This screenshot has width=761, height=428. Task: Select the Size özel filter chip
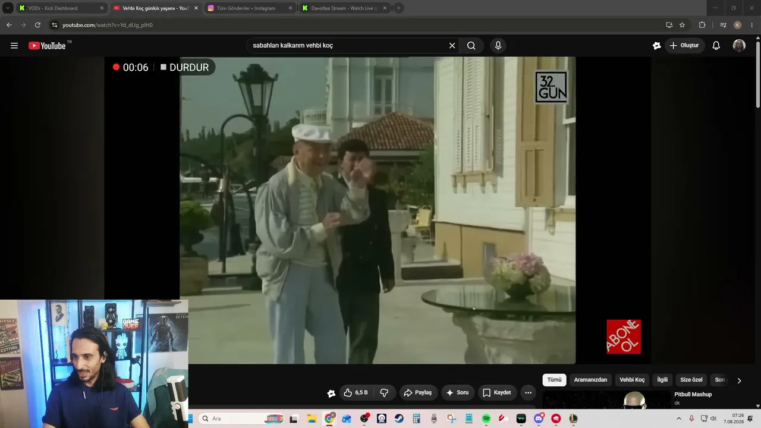691,380
